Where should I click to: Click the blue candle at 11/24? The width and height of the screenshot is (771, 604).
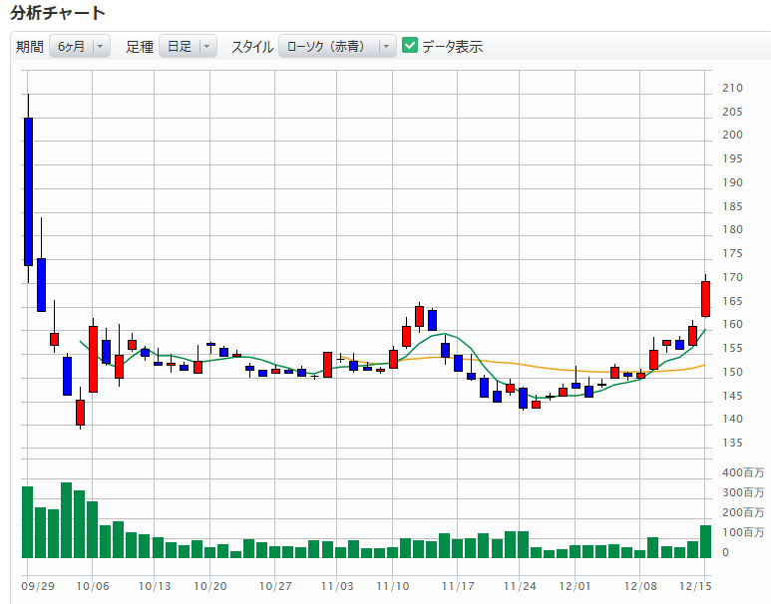click(523, 398)
